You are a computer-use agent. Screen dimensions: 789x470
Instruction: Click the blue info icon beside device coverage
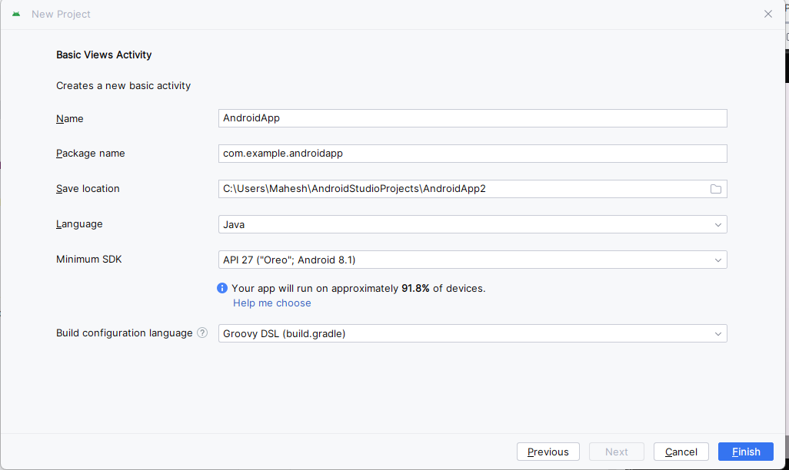tap(222, 288)
